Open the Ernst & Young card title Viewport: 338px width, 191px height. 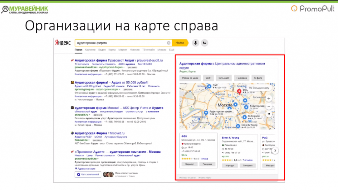(230, 138)
